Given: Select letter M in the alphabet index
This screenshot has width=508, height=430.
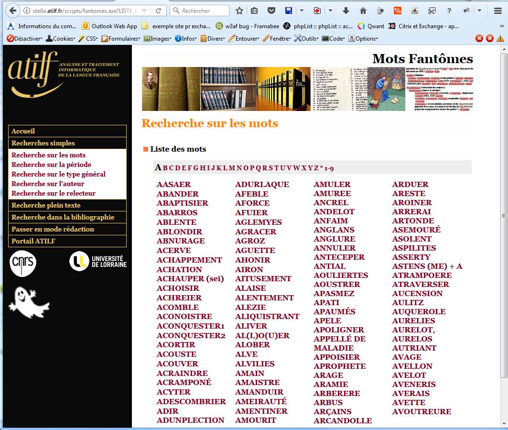Looking at the screenshot, I should (232, 168).
